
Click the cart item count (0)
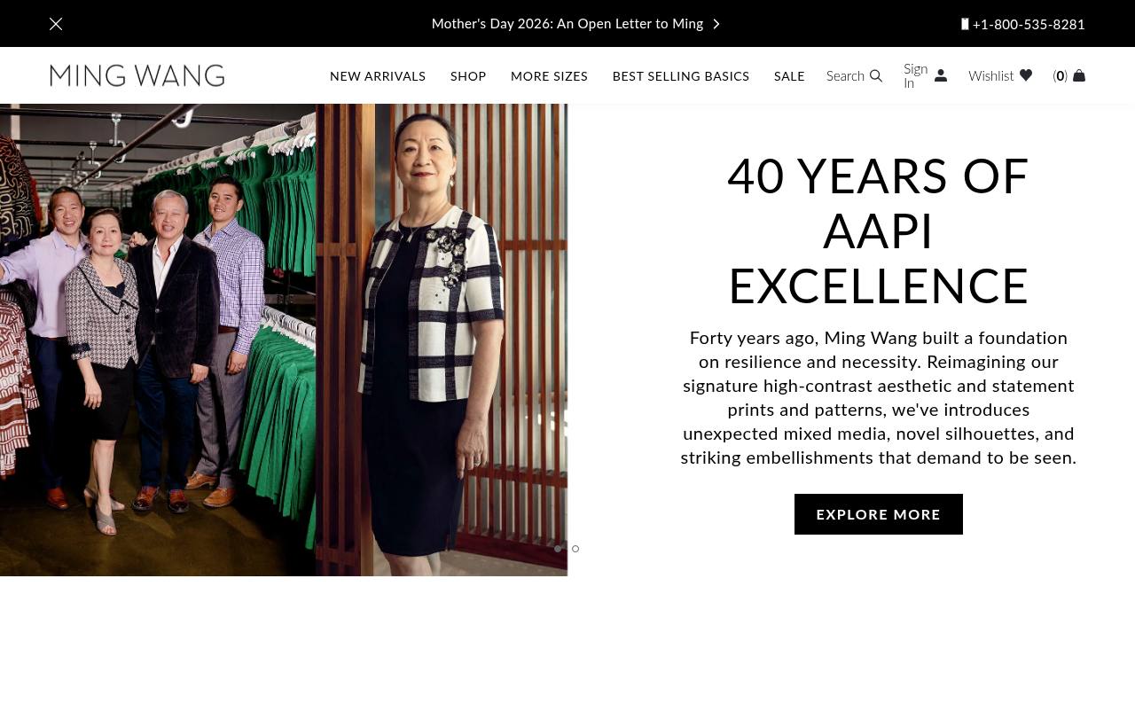click(x=1060, y=76)
